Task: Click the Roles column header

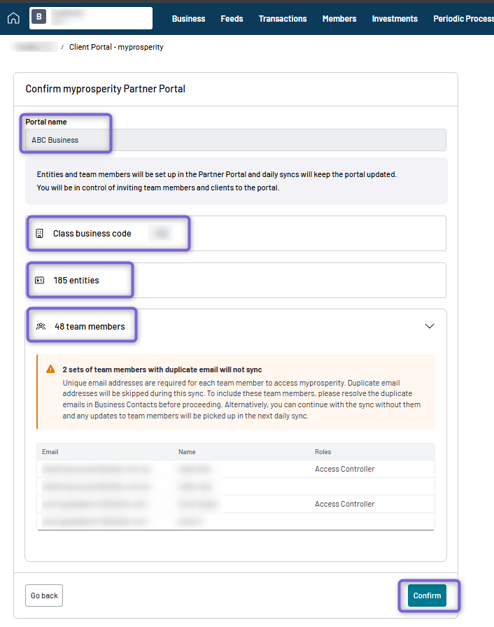Action: (323, 452)
